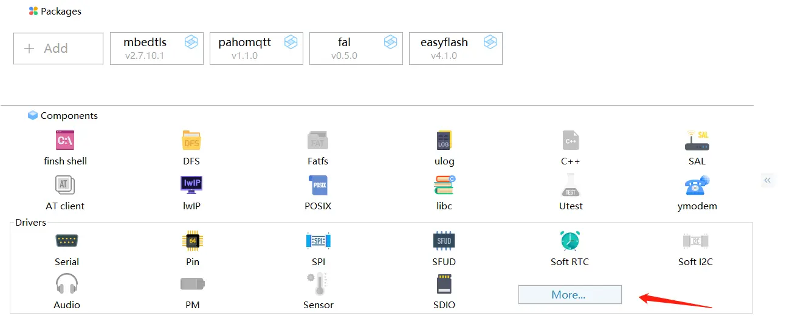Select the Sensor thermometer icon
The width and height of the screenshot is (795, 327).
(x=318, y=284)
